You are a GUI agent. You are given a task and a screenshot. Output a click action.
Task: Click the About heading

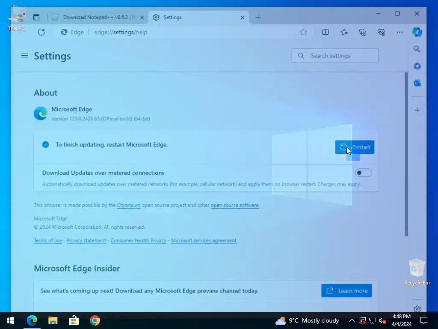pos(45,93)
